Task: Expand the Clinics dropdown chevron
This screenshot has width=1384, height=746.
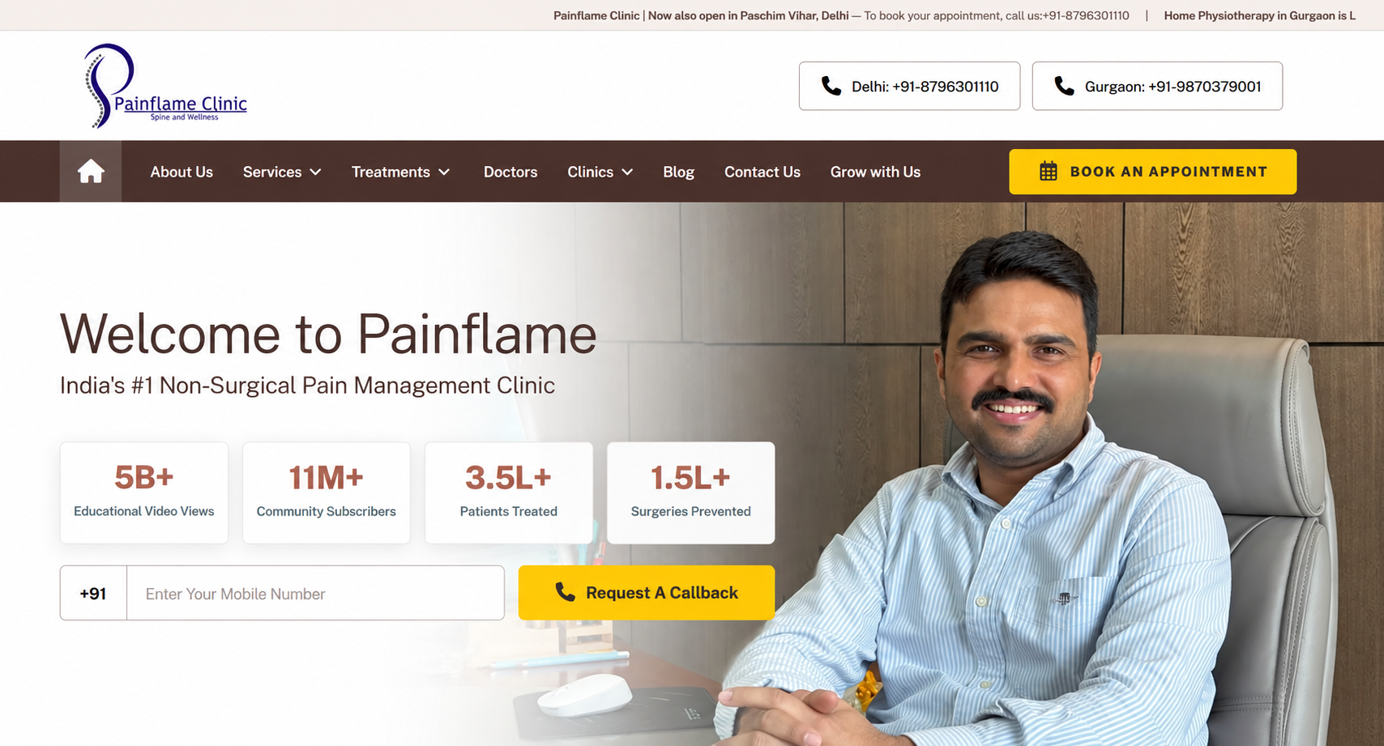Action: coord(627,172)
